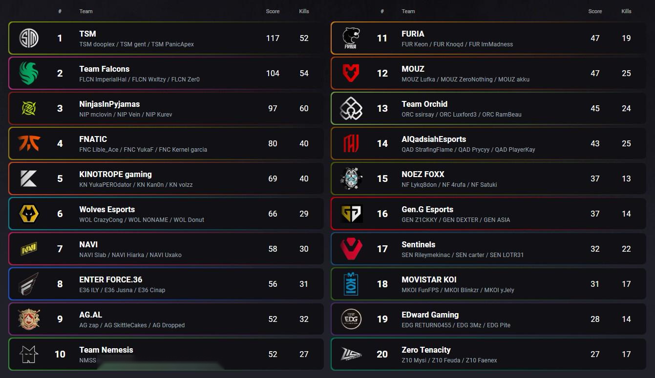Click the Gen.G Esports logo
The image size is (655, 378).
[x=351, y=214]
